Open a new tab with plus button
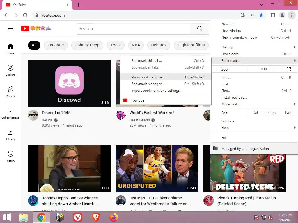 tap(79, 5)
